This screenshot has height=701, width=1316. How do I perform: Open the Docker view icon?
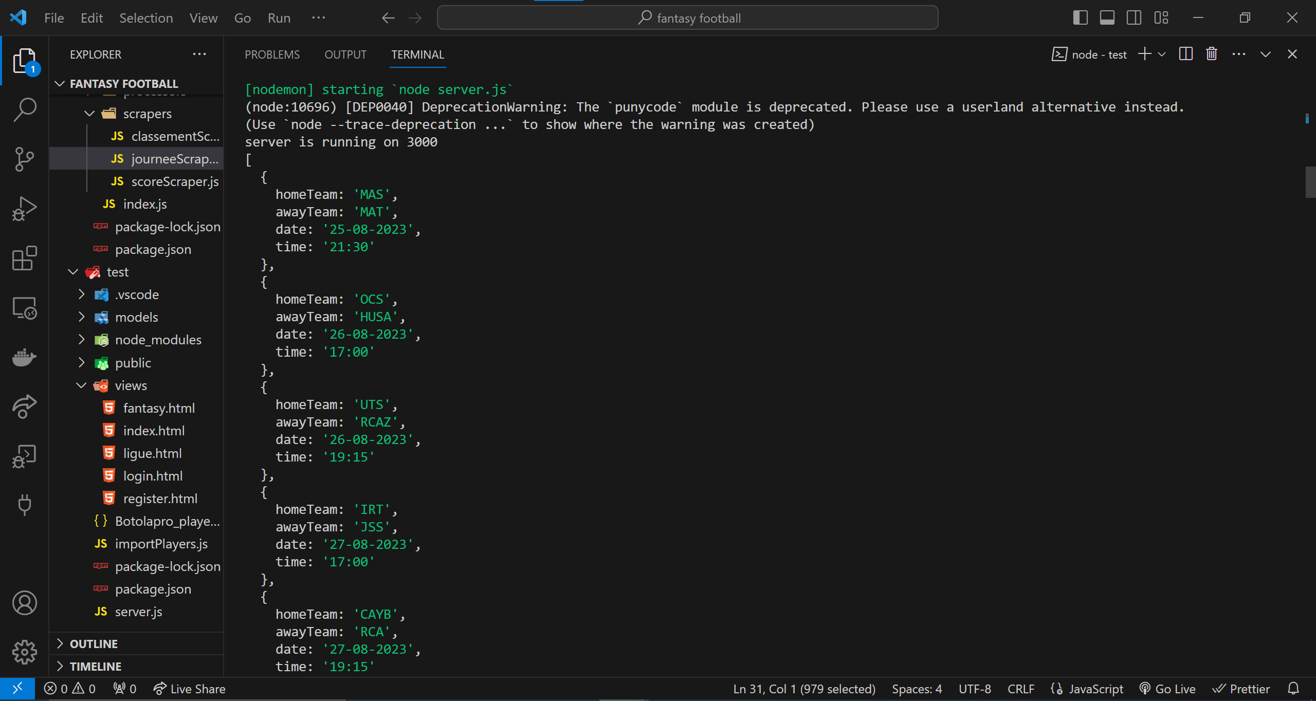pos(24,357)
